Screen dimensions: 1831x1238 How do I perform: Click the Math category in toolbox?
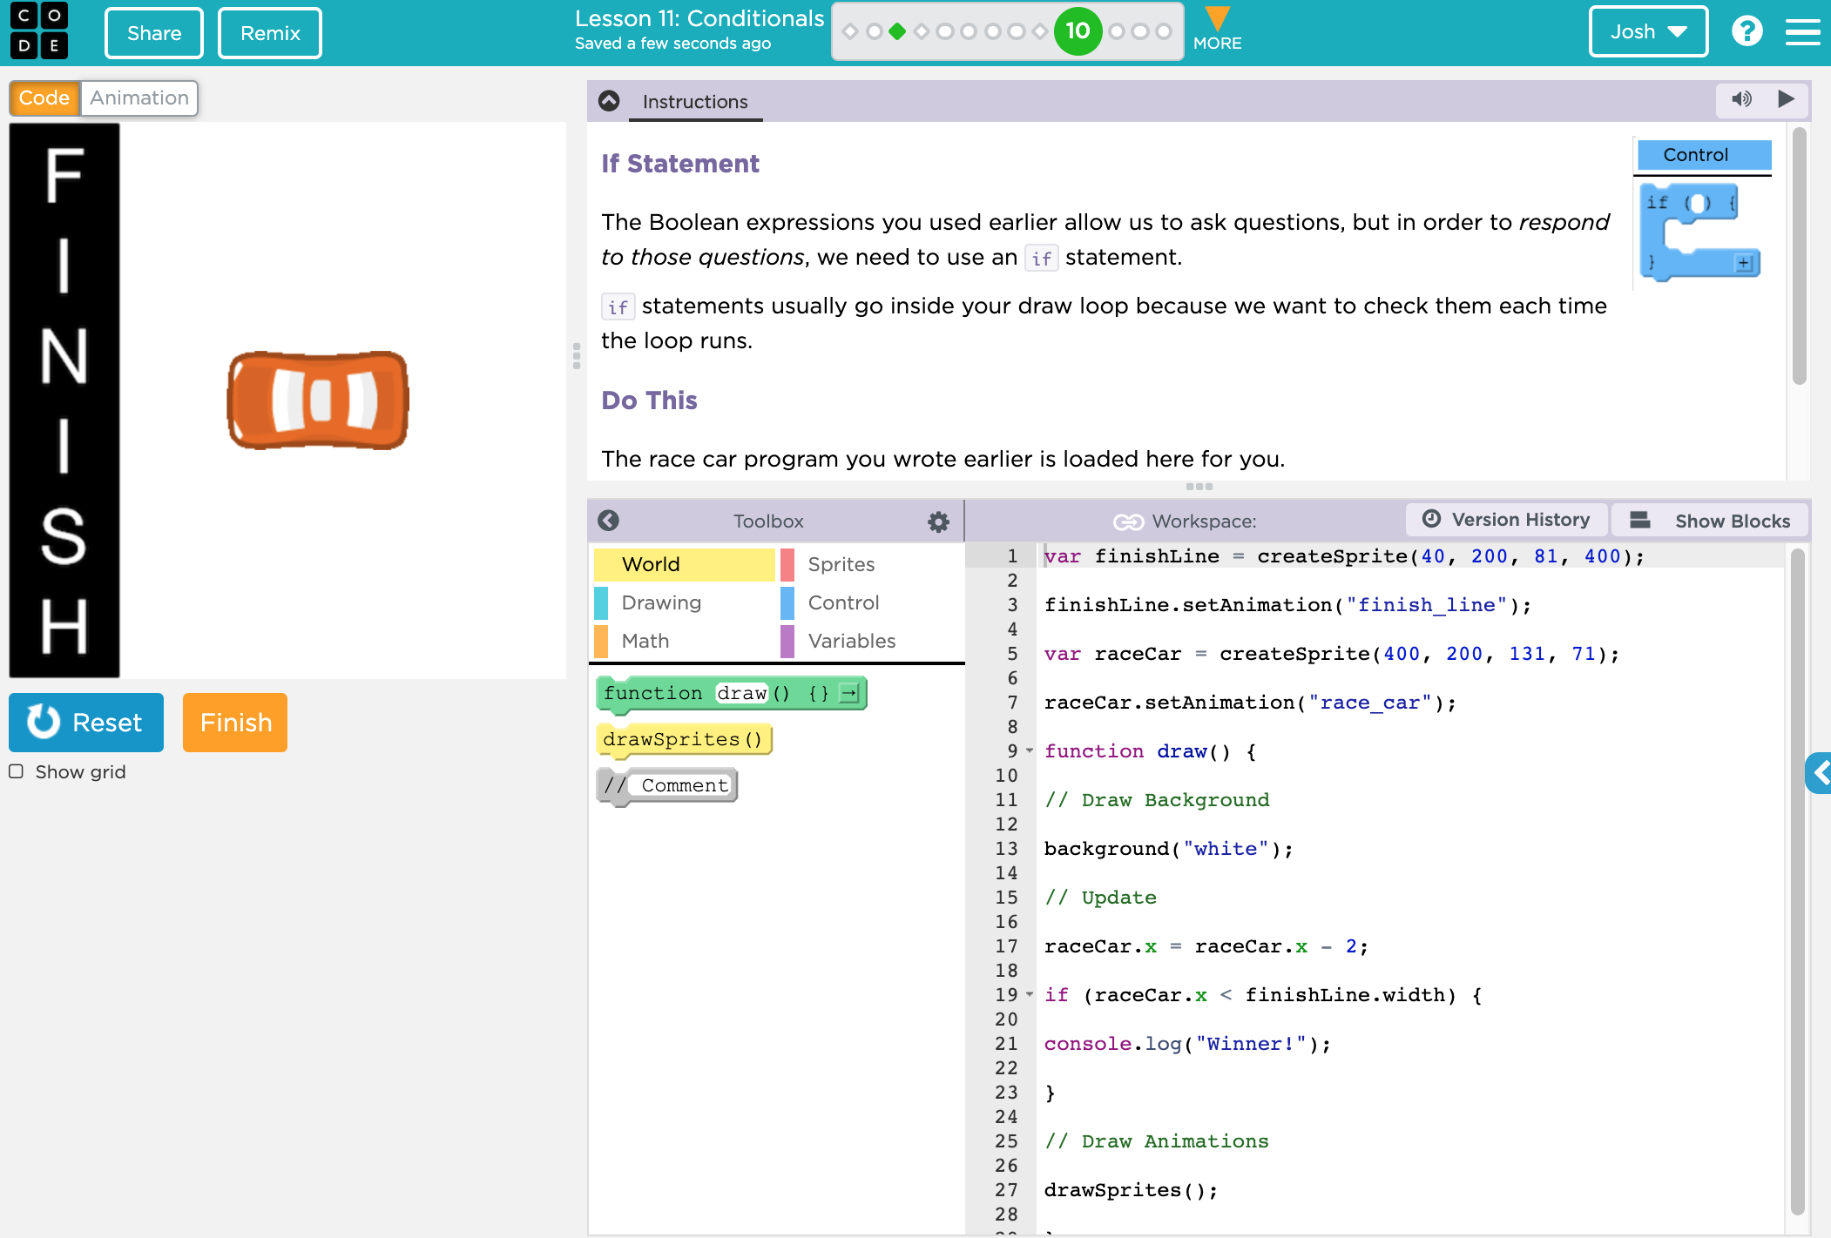pyautogui.click(x=646, y=638)
